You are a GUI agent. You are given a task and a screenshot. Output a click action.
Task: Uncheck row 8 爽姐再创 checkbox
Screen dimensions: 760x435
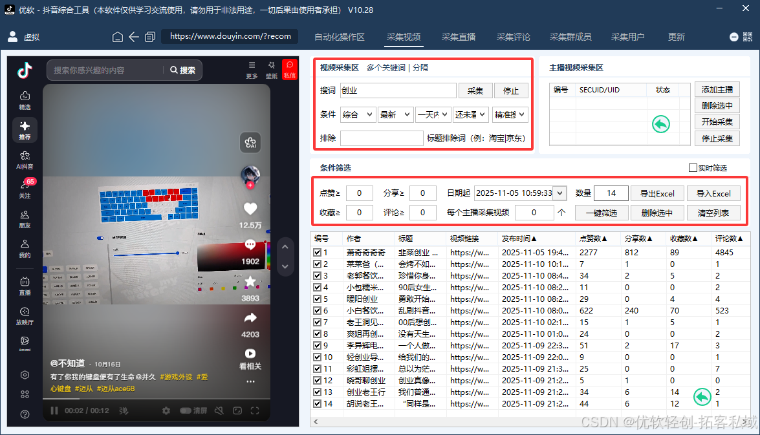pos(318,334)
